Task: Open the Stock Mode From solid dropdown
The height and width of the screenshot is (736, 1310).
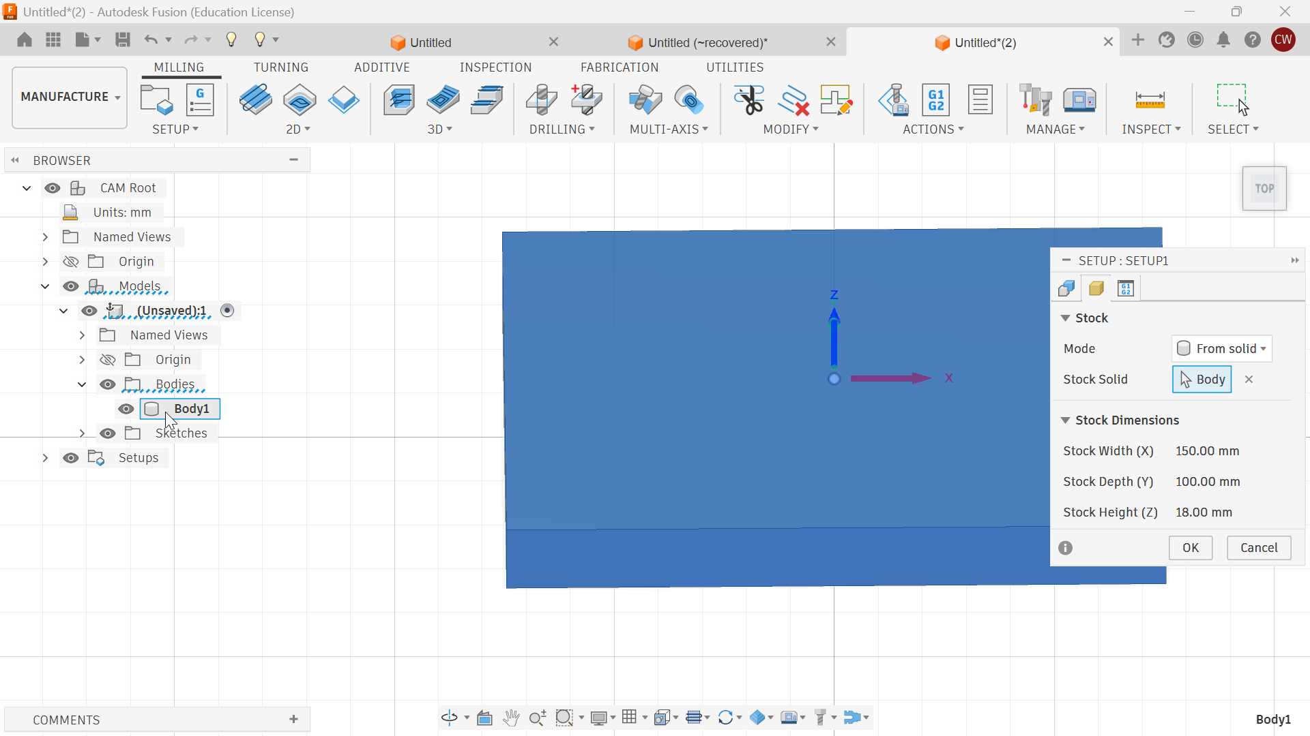Action: coord(1223,348)
